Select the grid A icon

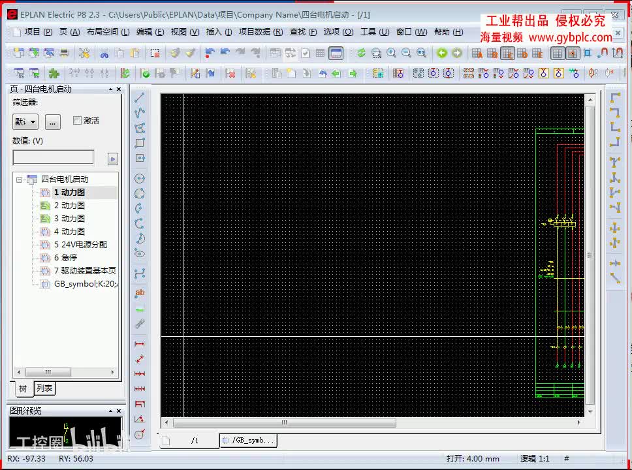click(477, 53)
